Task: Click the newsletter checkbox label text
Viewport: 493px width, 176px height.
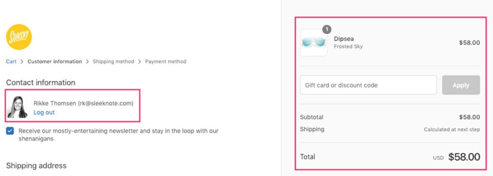Action: click(118, 135)
